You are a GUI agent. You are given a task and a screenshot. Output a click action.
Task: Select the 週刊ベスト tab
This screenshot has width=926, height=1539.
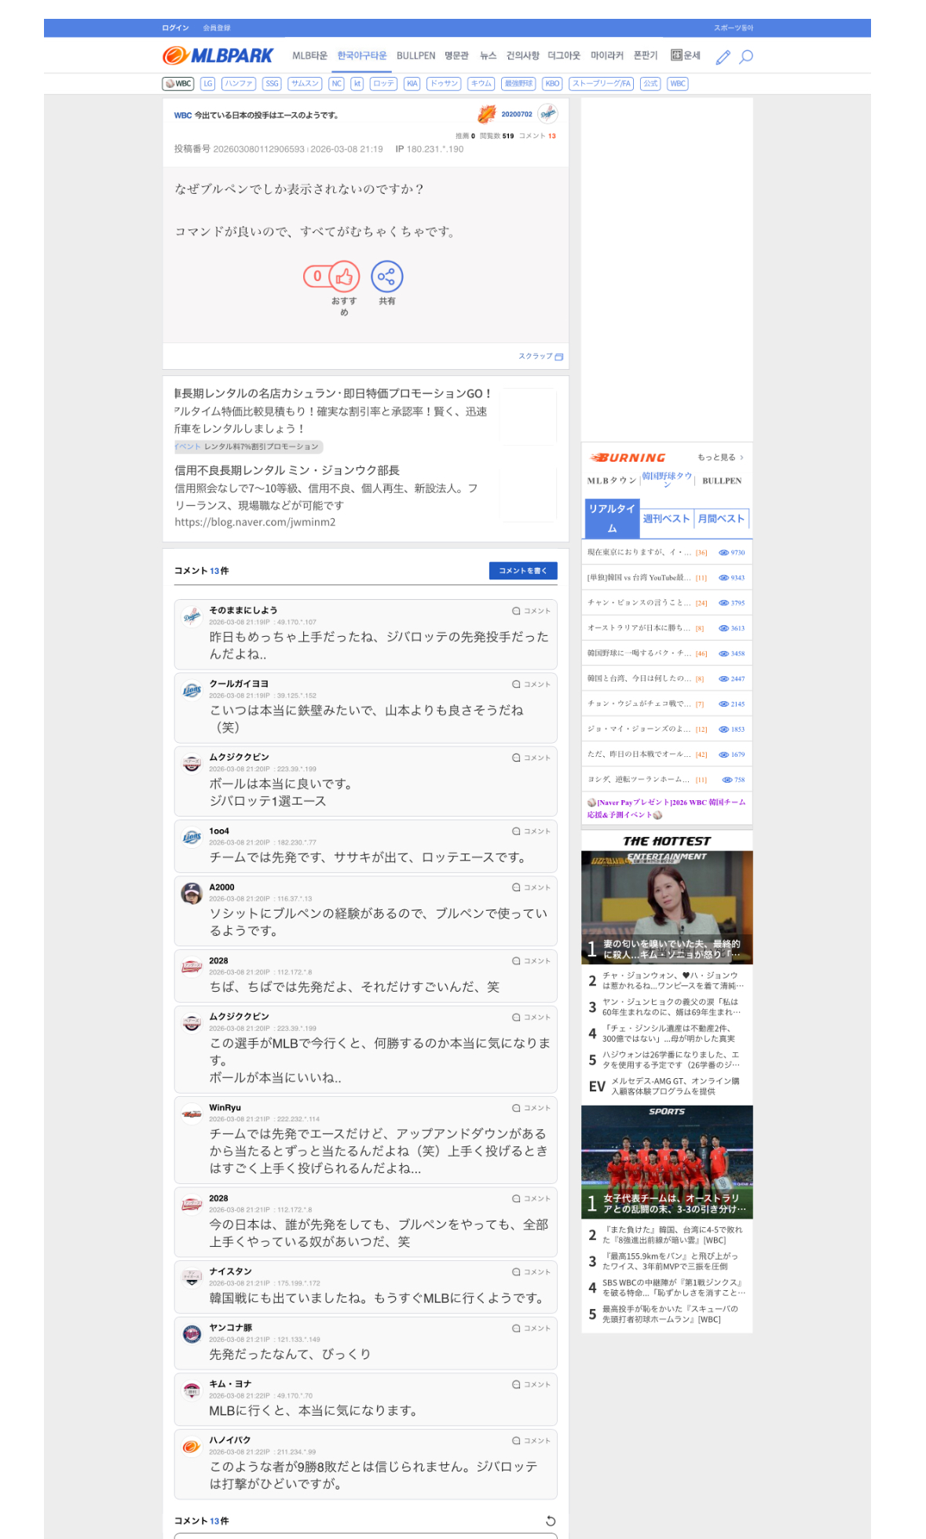[x=665, y=519]
